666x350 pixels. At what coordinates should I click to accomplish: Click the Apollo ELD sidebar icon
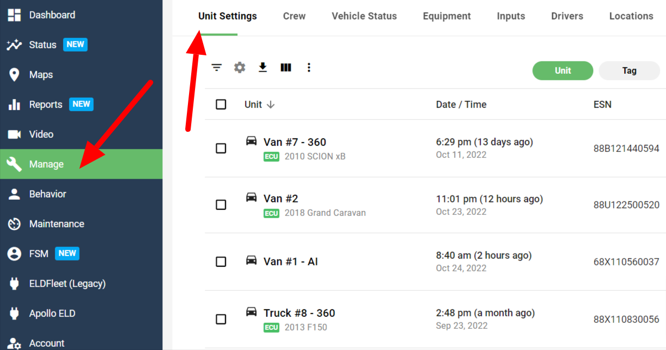pos(14,313)
